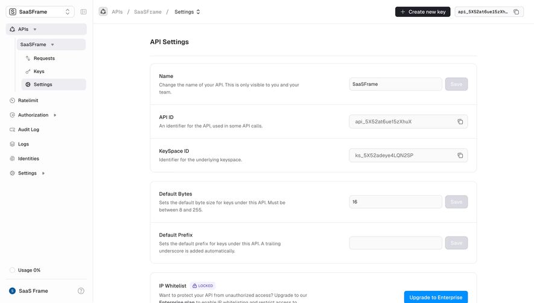Collapse the SaaSFrame tree item

coord(52,45)
